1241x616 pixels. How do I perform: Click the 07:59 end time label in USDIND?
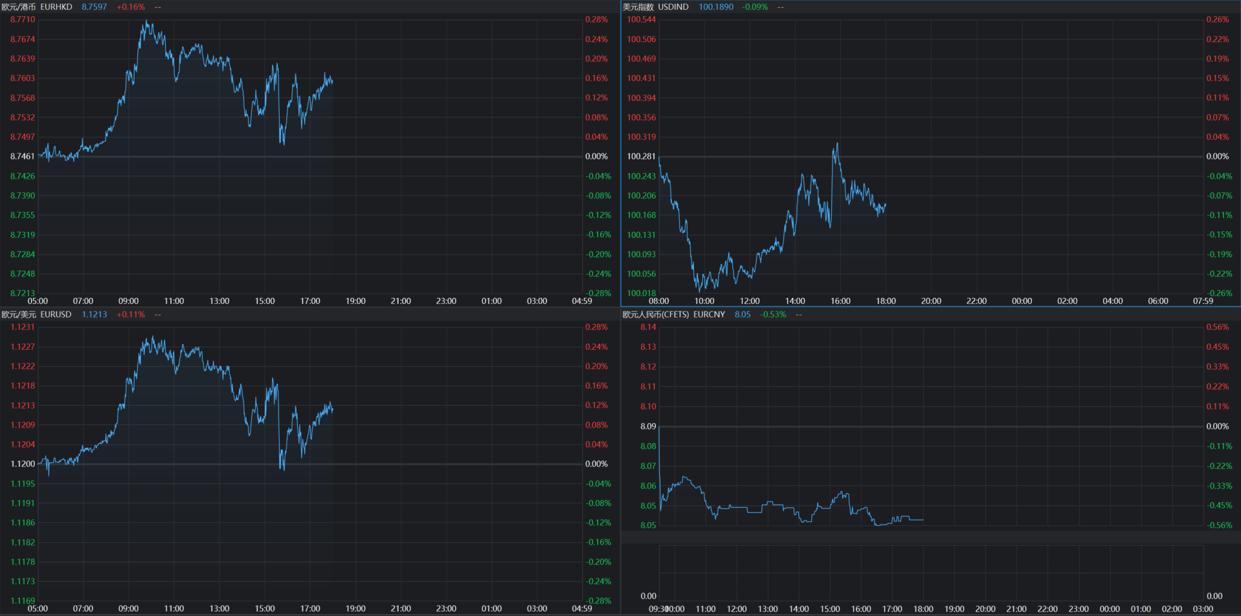[1203, 301]
